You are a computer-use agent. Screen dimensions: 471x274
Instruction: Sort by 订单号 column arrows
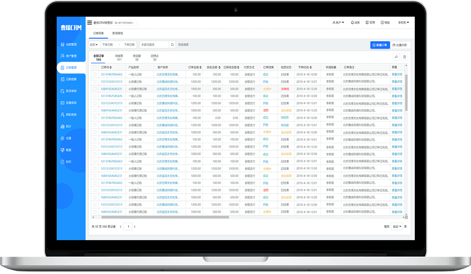click(111, 67)
